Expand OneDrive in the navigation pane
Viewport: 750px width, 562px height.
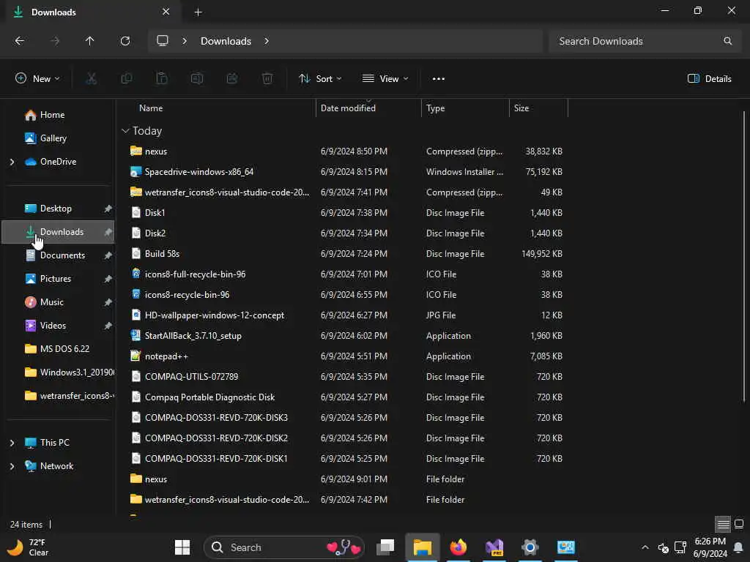pos(12,162)
